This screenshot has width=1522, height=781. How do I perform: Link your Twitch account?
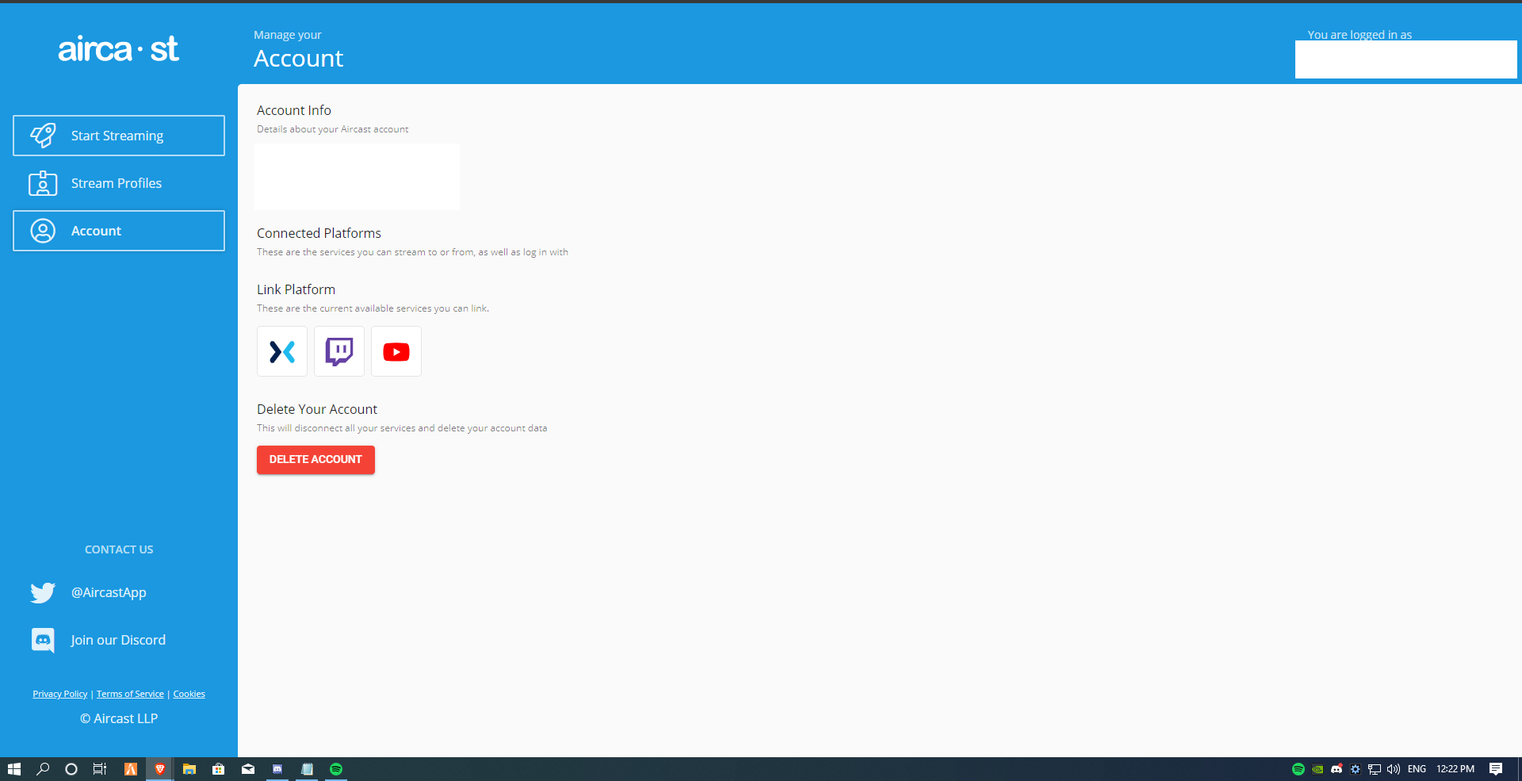click(339, 351)
